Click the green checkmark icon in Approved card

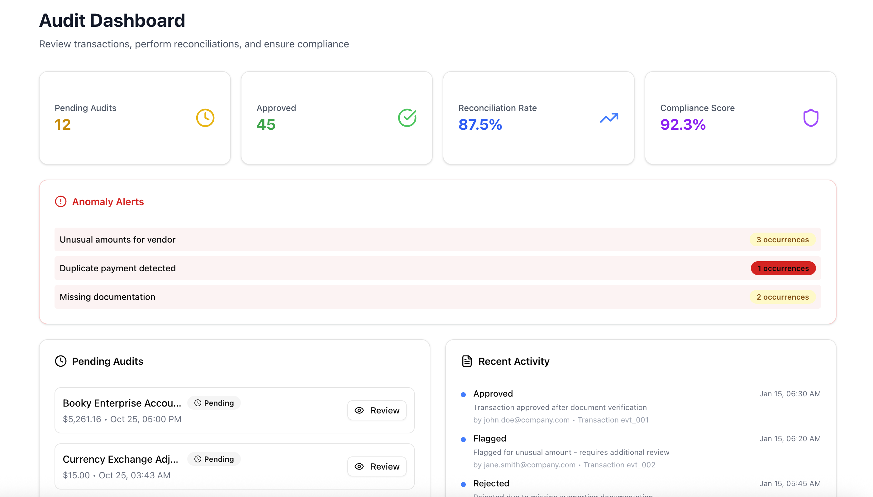(x=407, y=118)
